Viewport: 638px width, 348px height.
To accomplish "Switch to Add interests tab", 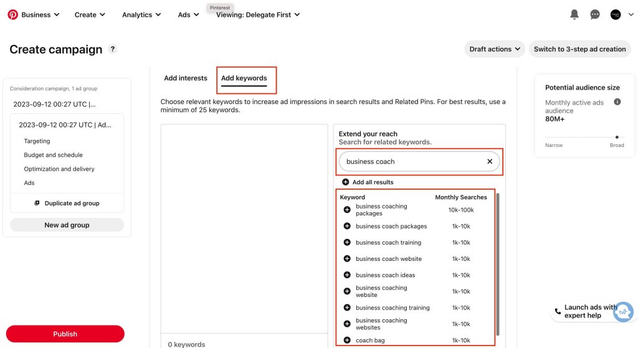I will pos(186,78).
